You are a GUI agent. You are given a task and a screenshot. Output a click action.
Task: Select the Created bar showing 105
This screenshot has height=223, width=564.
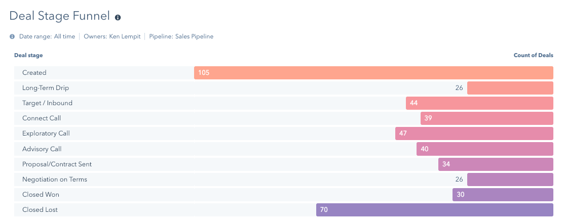click(373, 73)
